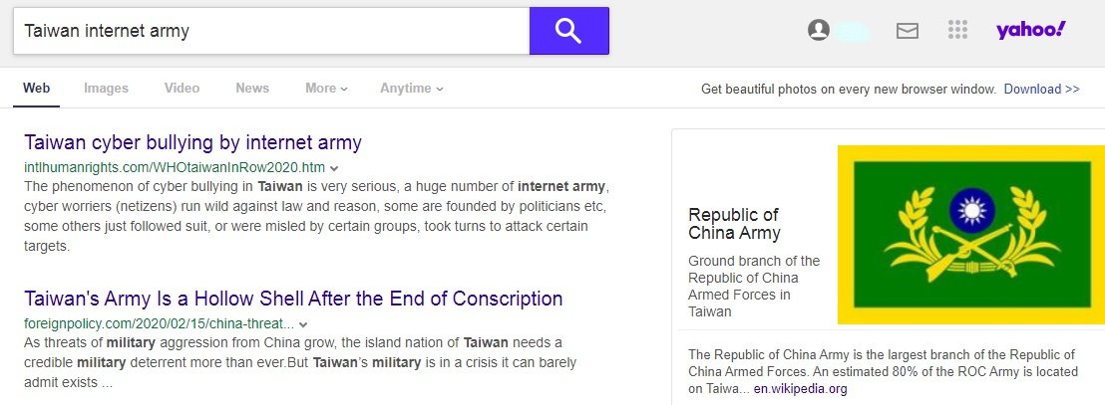The height and width of the screenshot is (405, 1105).
Task: Open the Republic of China Army panel title
Action: (734, 224)
